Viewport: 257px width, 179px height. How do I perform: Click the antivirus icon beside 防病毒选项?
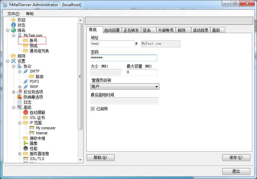click(x=20, y=97)
